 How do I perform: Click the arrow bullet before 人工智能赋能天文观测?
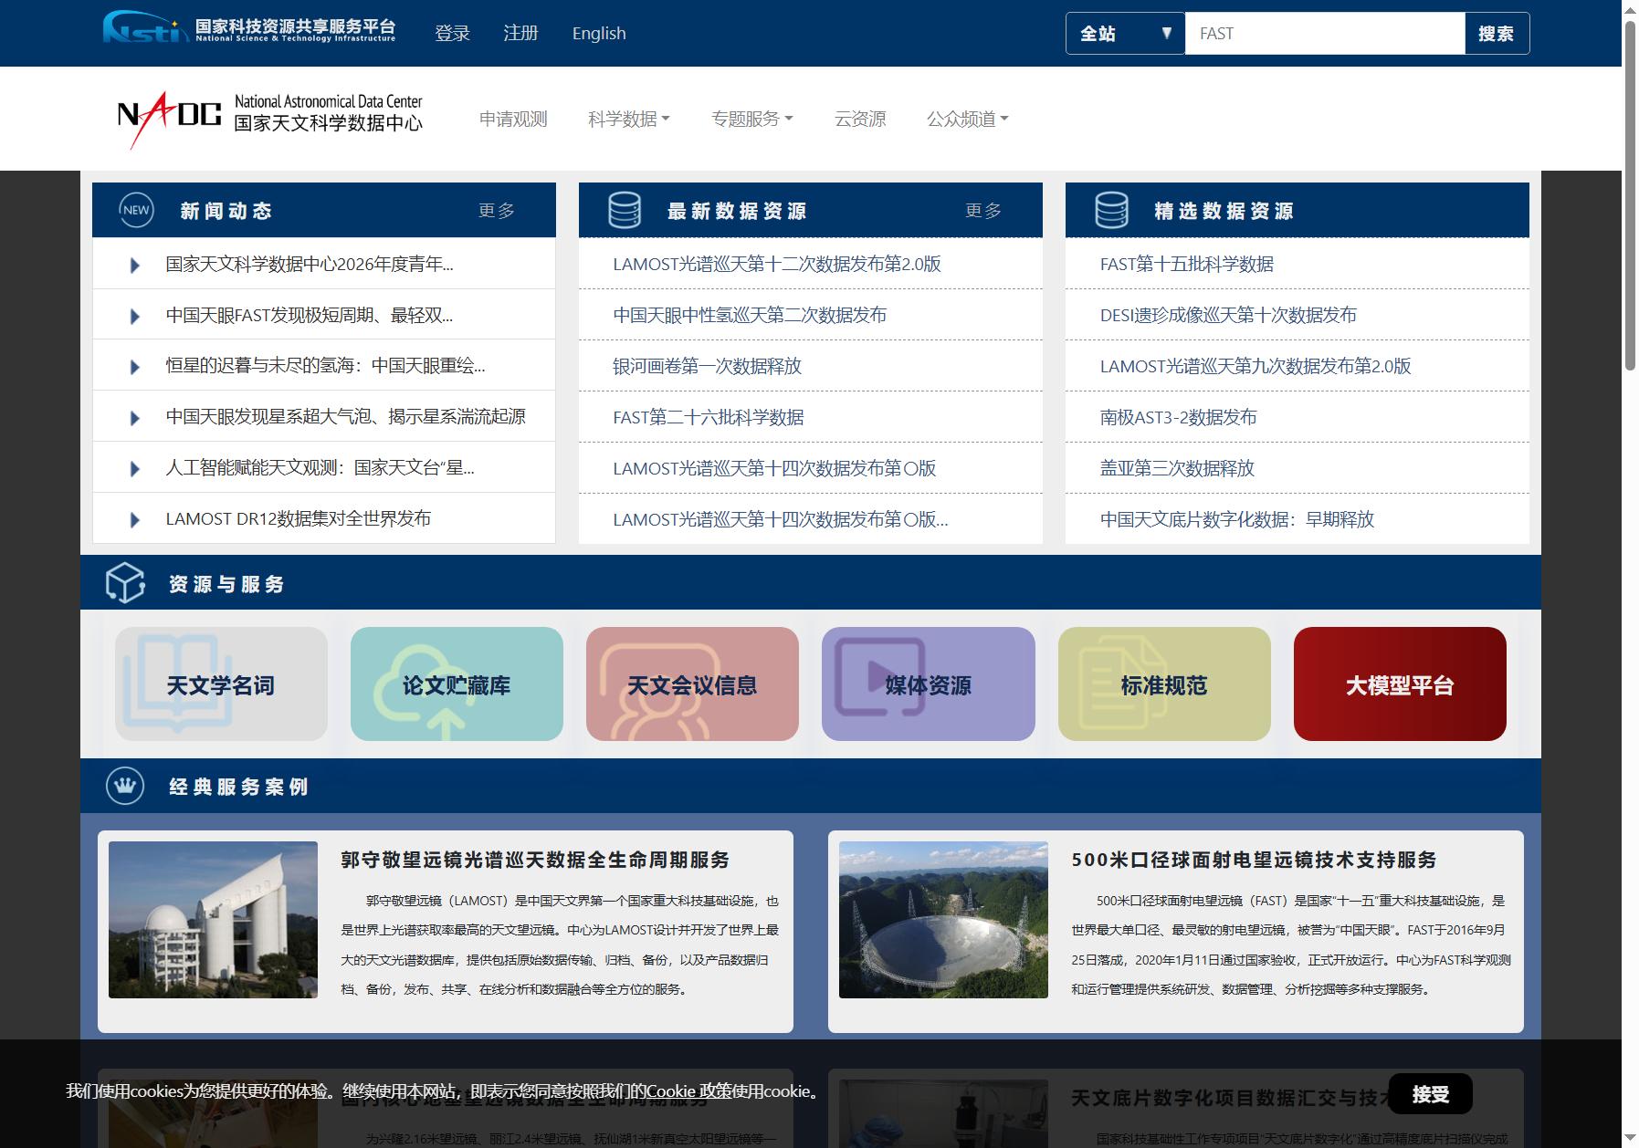tap(135, 468)
